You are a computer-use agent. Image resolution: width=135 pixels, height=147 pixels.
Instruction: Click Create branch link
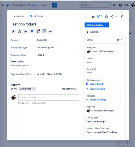[x=97, y=84]
